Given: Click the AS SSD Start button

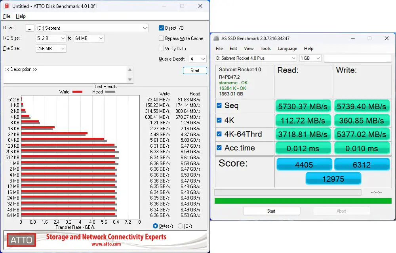Looking at the screenshot, I should pyautogui.click(x=272, y=211).
